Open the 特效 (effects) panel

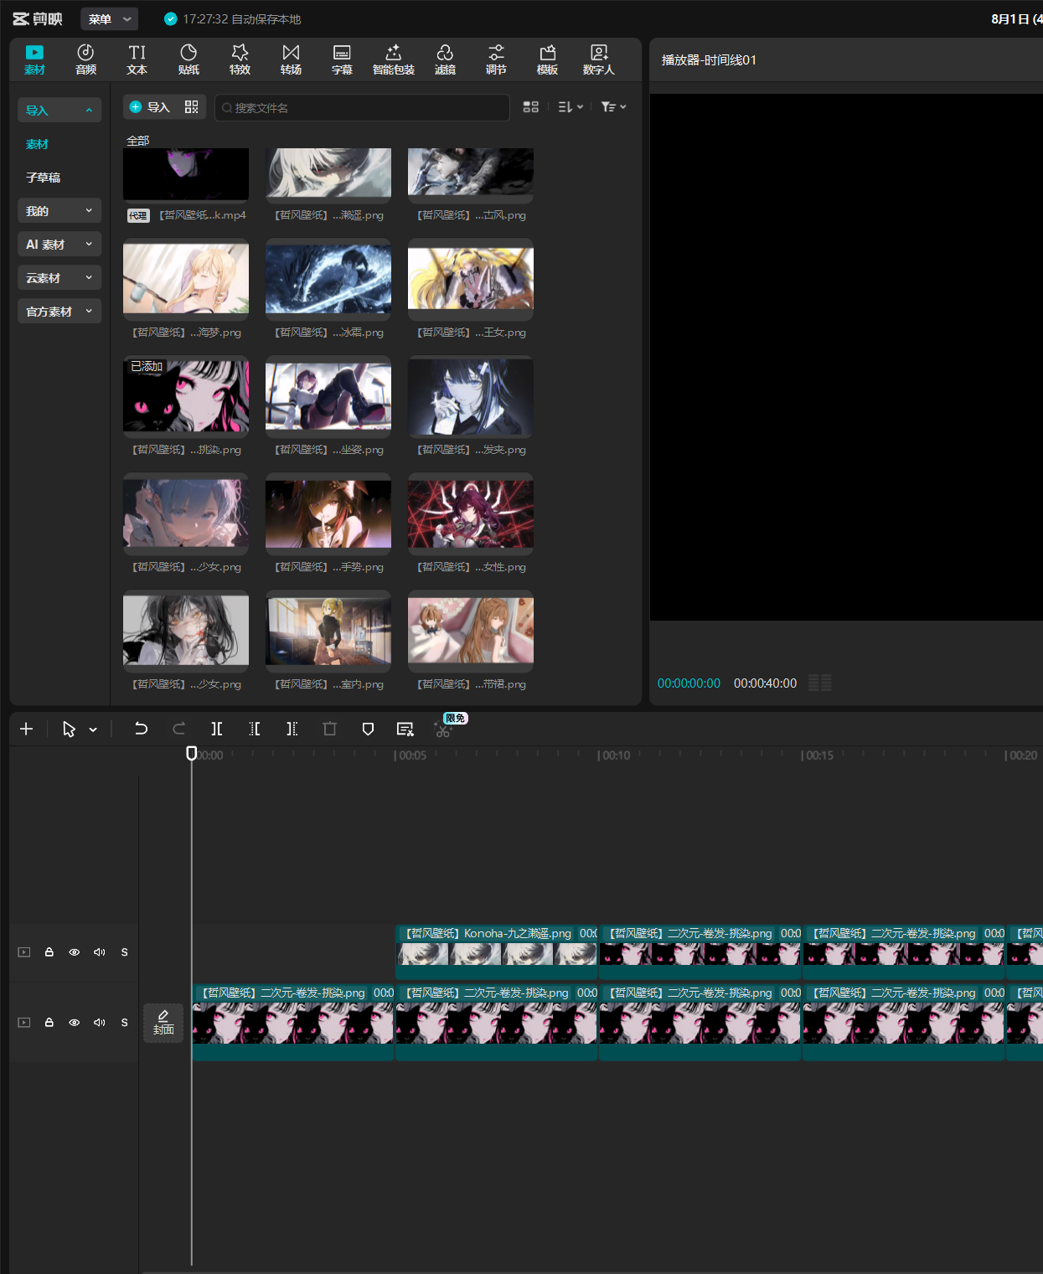click(x=240, y=59)
